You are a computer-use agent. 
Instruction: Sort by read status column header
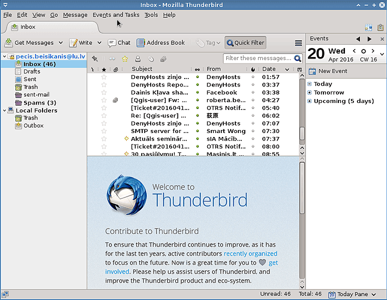[x=197, y=69]
